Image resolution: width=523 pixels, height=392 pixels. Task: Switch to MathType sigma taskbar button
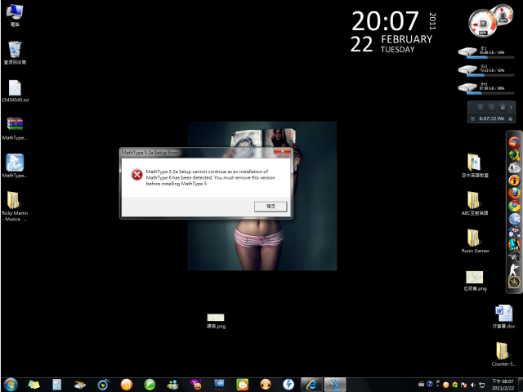click(335, 385)
